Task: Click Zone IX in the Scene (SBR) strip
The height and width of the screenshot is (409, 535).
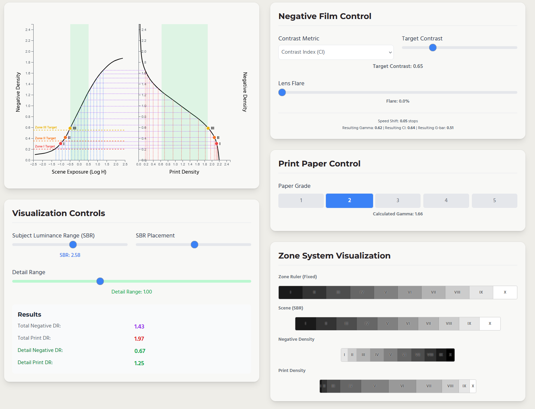Action: click(469, 324)
